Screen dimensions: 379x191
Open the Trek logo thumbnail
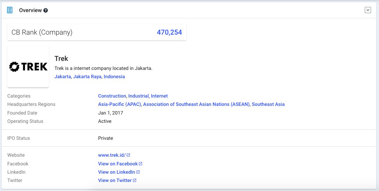[x=28, y=67]
